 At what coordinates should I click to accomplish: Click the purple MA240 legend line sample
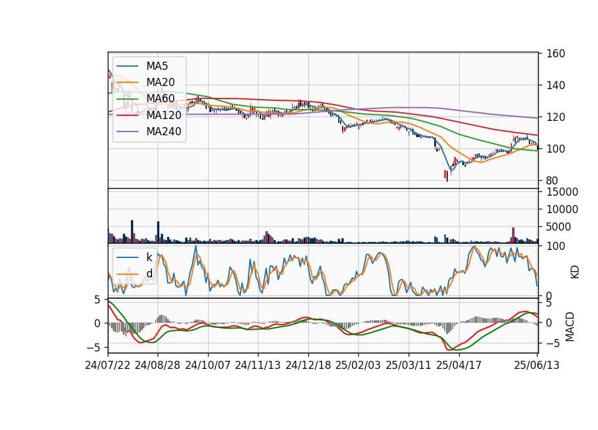pos(127,131)
